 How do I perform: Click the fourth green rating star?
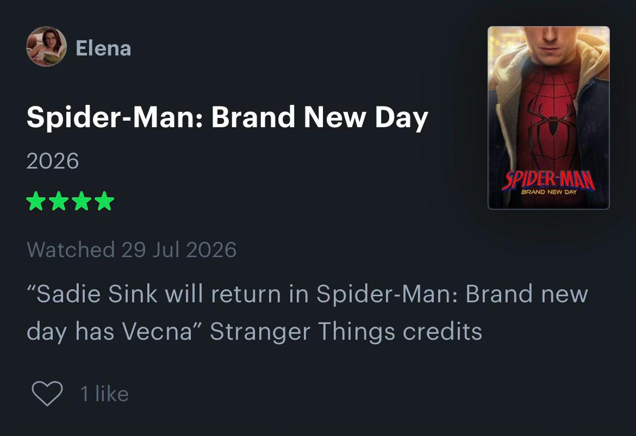[105, 201]
